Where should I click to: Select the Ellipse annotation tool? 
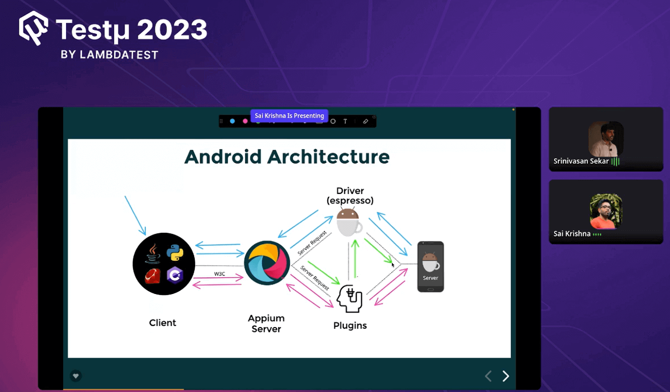333,121
